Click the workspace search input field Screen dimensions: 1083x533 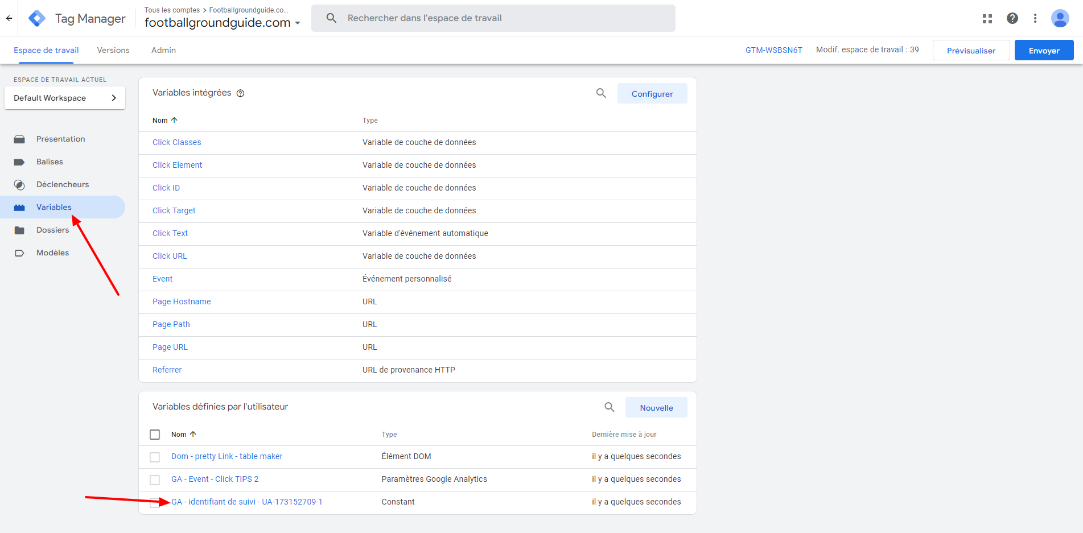click(x=493, y=18)
